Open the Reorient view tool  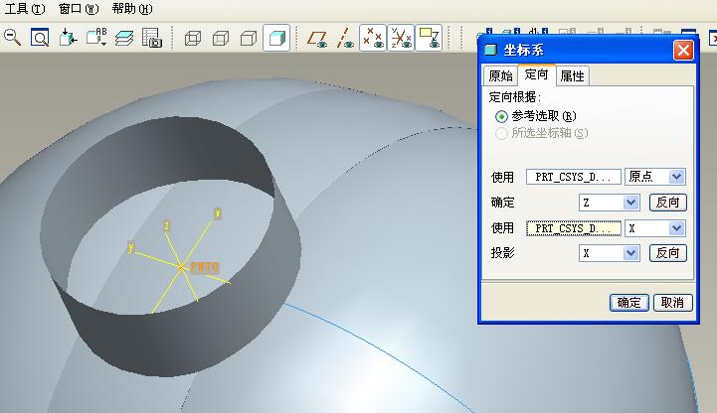(x=69, y=38)
